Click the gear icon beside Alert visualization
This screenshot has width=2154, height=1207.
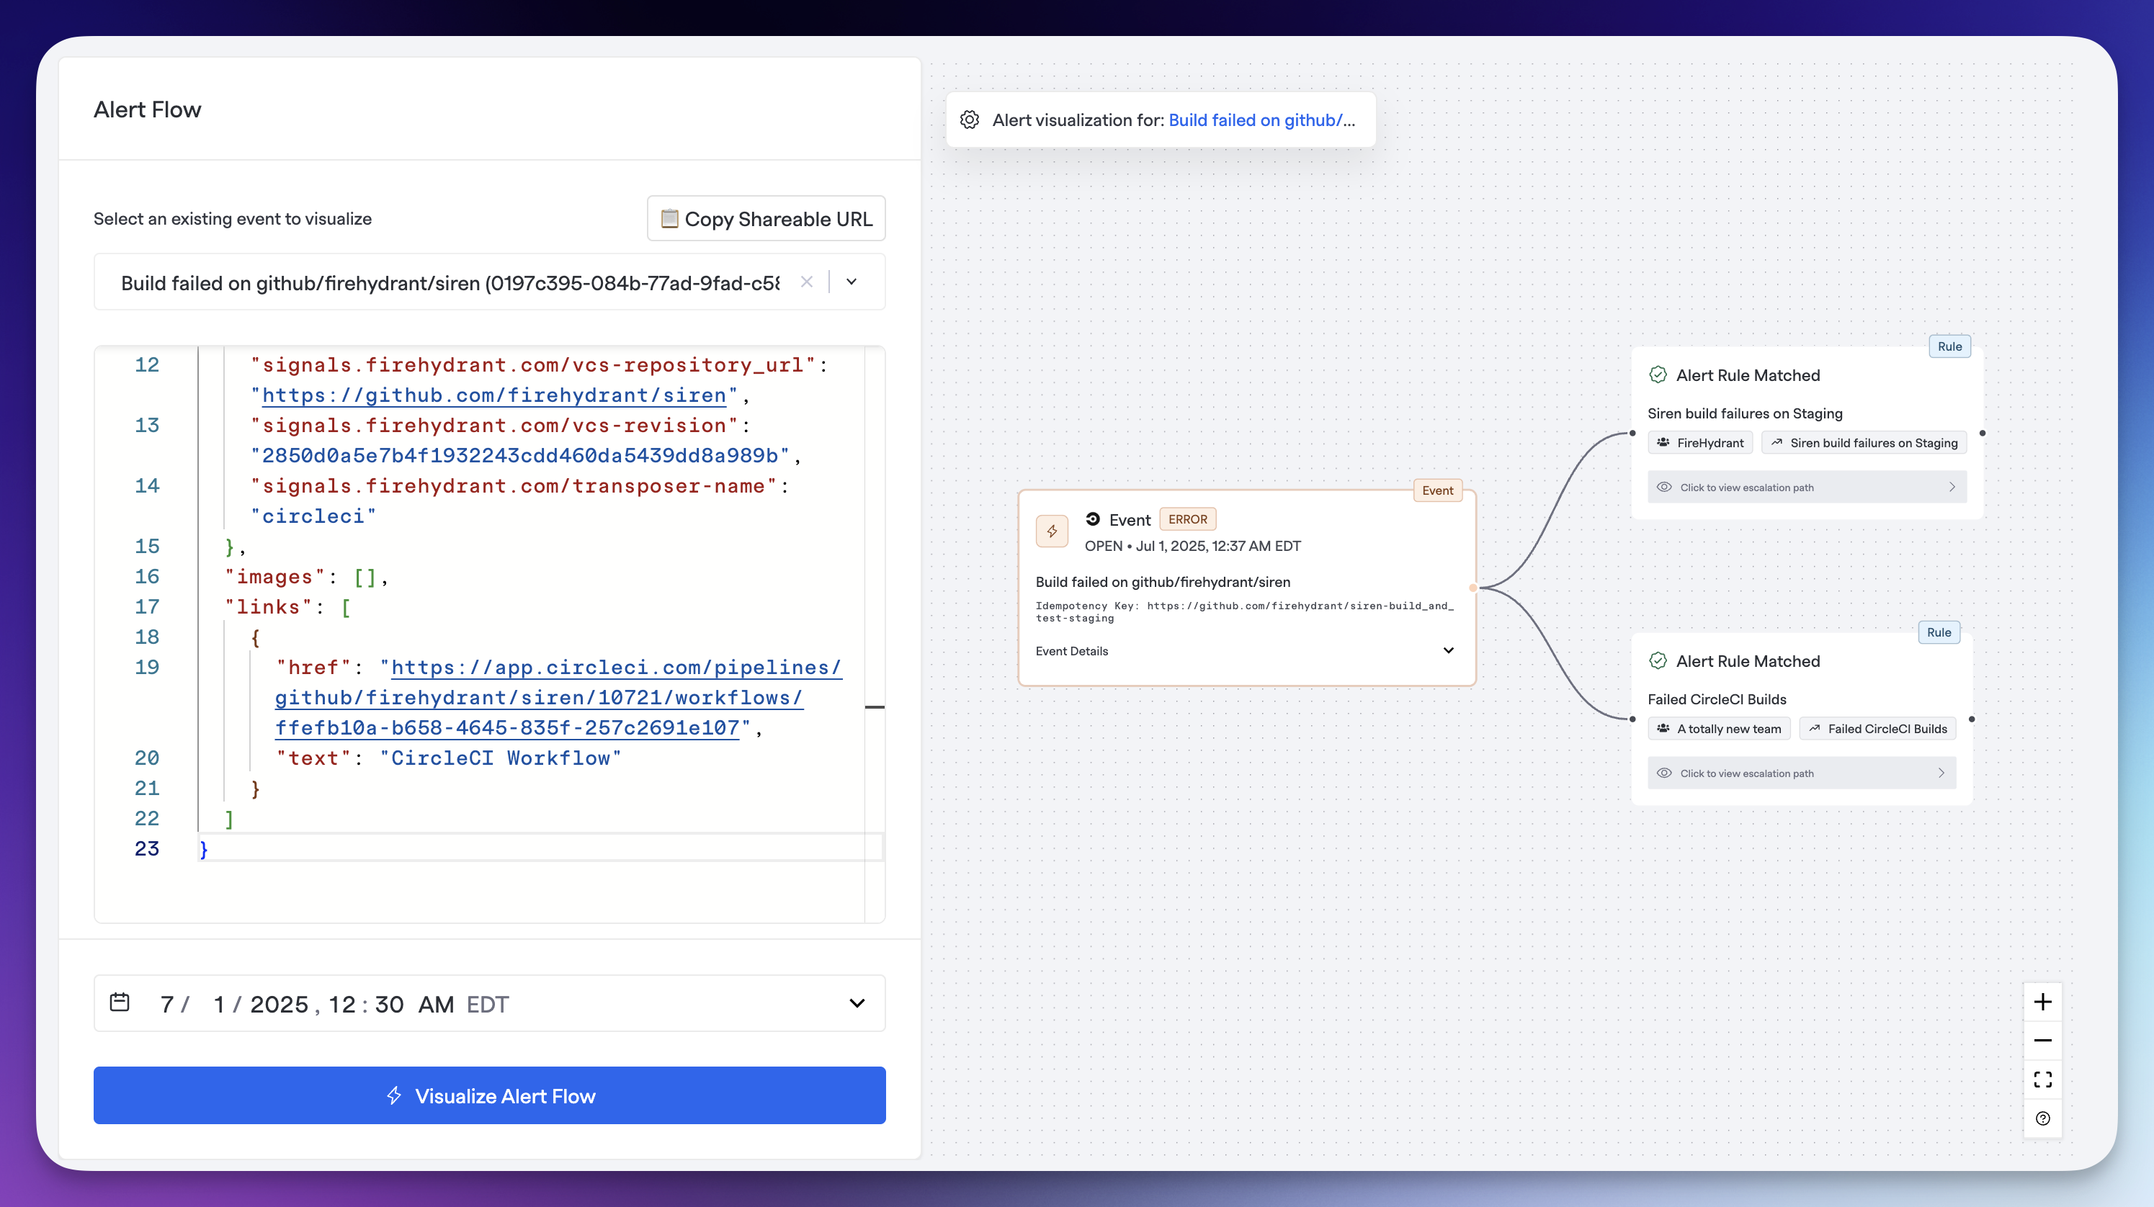pyautogui.click(x=969, y=120)
